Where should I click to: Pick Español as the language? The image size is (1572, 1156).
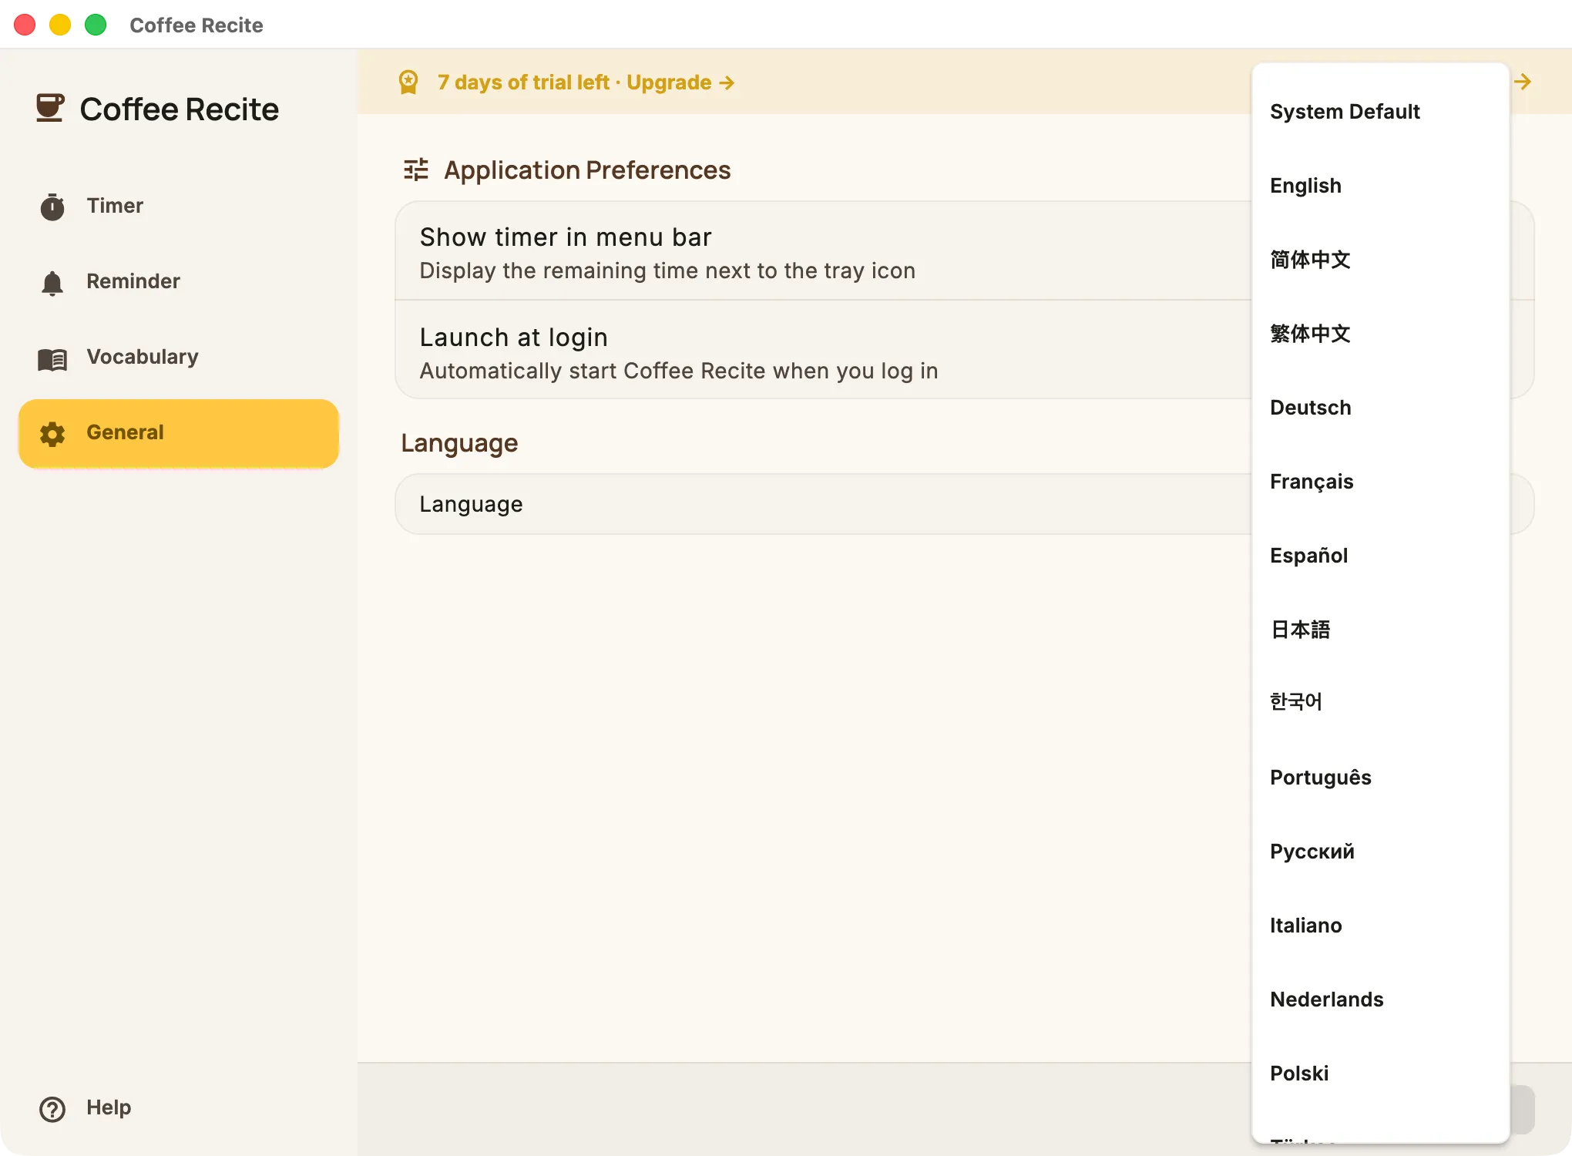click(x=1380, y=556)
